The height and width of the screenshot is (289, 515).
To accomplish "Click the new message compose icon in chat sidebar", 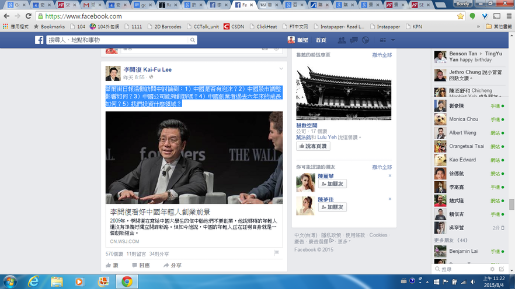I will 502,269.
